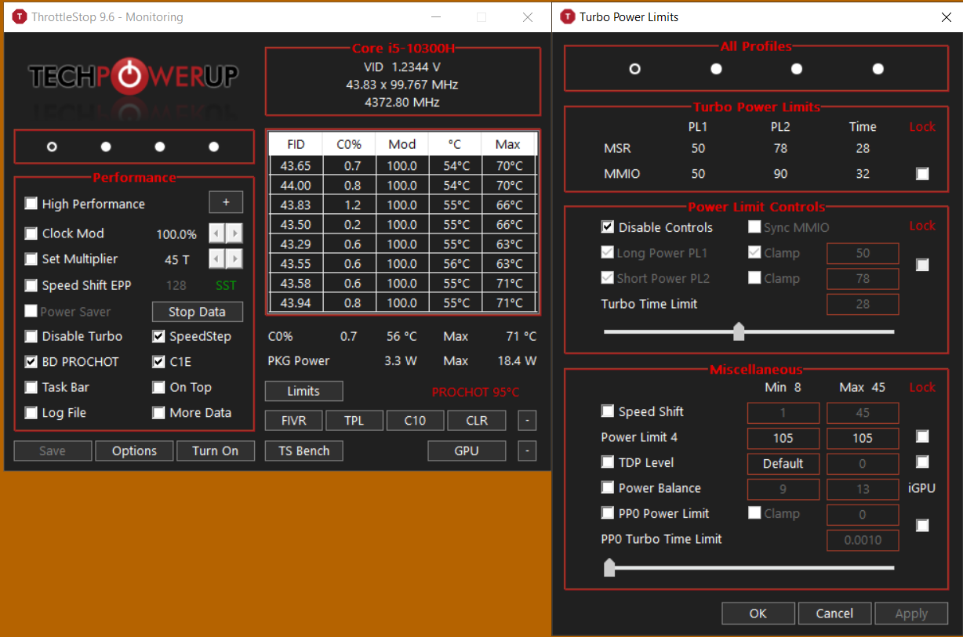This screenshot has width=963, height=637.
Task: Click the C0% column header
Action: 349,144
